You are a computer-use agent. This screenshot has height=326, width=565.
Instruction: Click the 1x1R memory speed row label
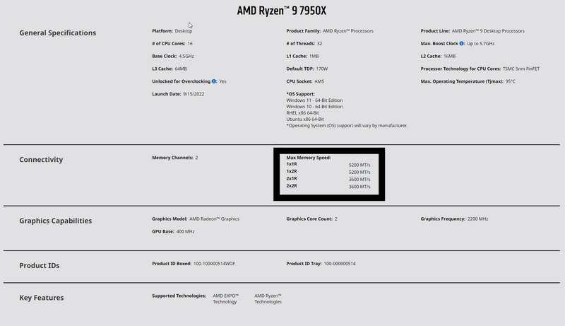coord(292,164)
